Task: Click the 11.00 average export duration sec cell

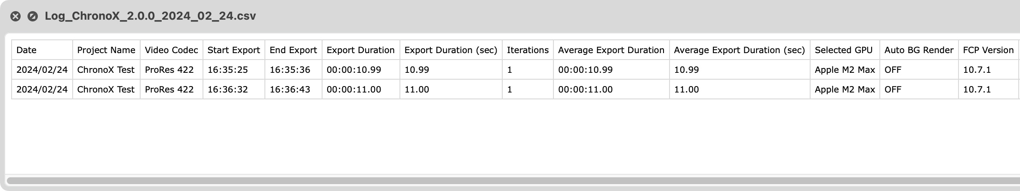Action: tap(740, 90)
